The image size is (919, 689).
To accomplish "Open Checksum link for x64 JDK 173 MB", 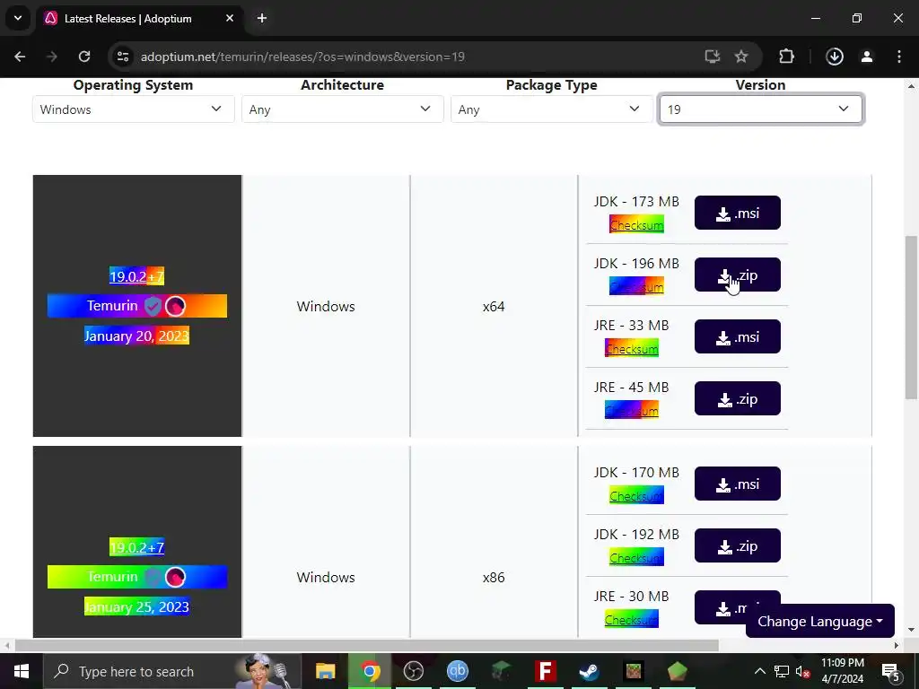I will pos(636,225).
